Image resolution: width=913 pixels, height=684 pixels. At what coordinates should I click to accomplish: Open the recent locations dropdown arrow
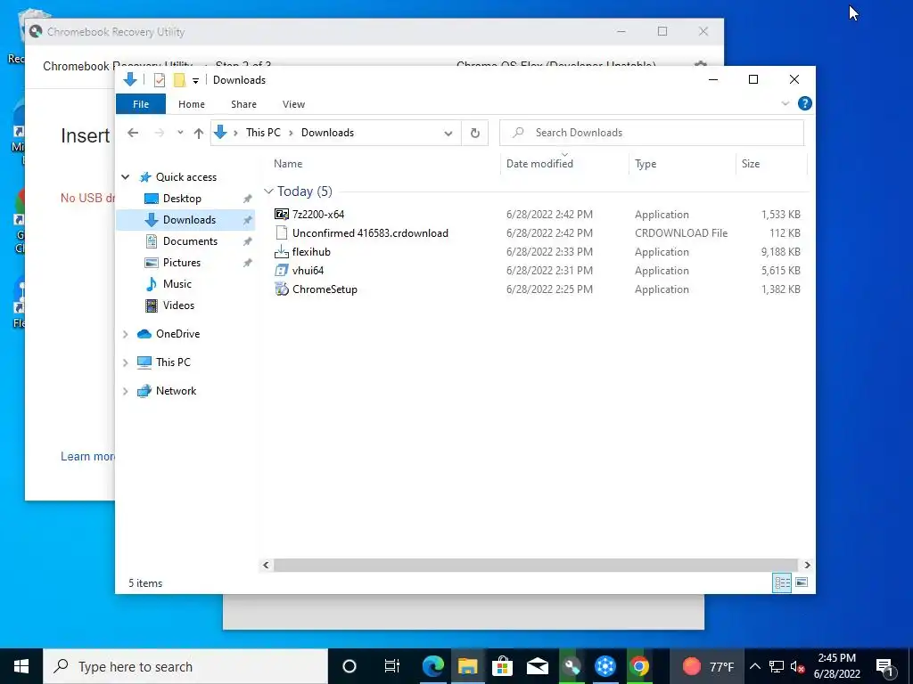tap(180, 133)
